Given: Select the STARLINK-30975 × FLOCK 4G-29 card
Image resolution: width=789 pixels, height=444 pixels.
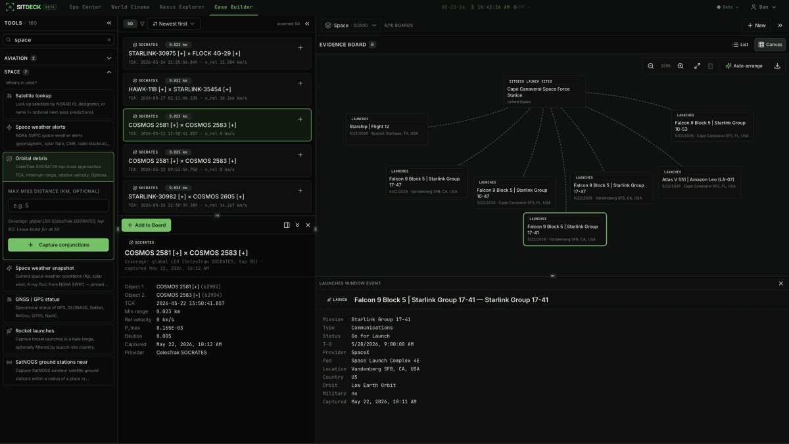Looking at the screenshot, I should (x=217, y=53).
